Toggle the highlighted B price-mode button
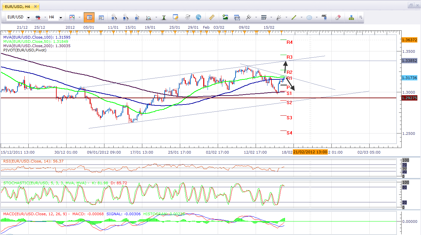The width and height of the screenshot is (421, 235). point(89,17)
